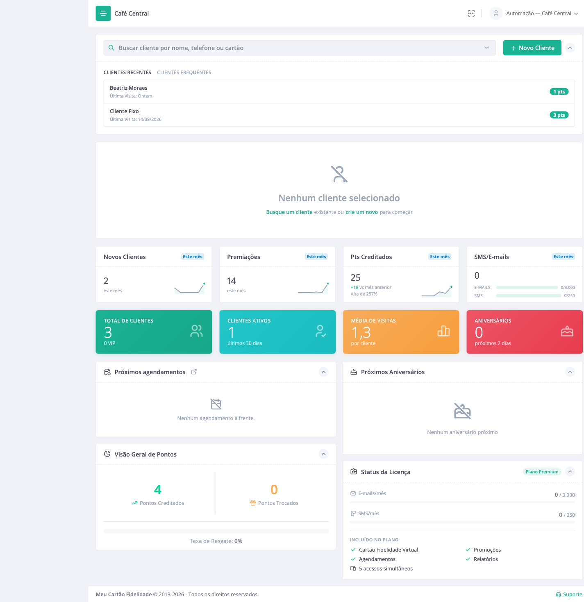Switch to Clientes Recentes tab

point(127,73)
